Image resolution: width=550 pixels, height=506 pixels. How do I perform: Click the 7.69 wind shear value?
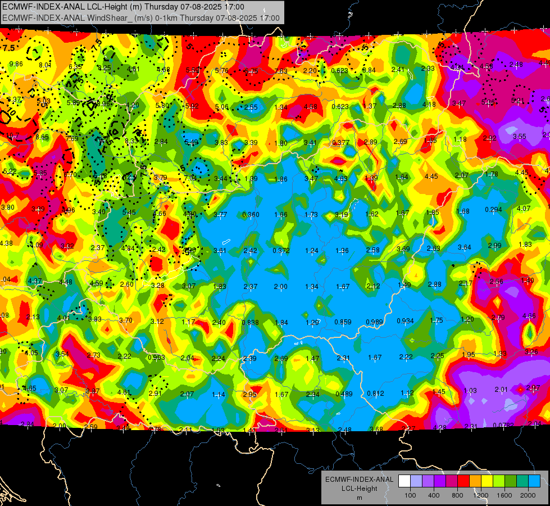pyautogui.click(x=72, y=139)
